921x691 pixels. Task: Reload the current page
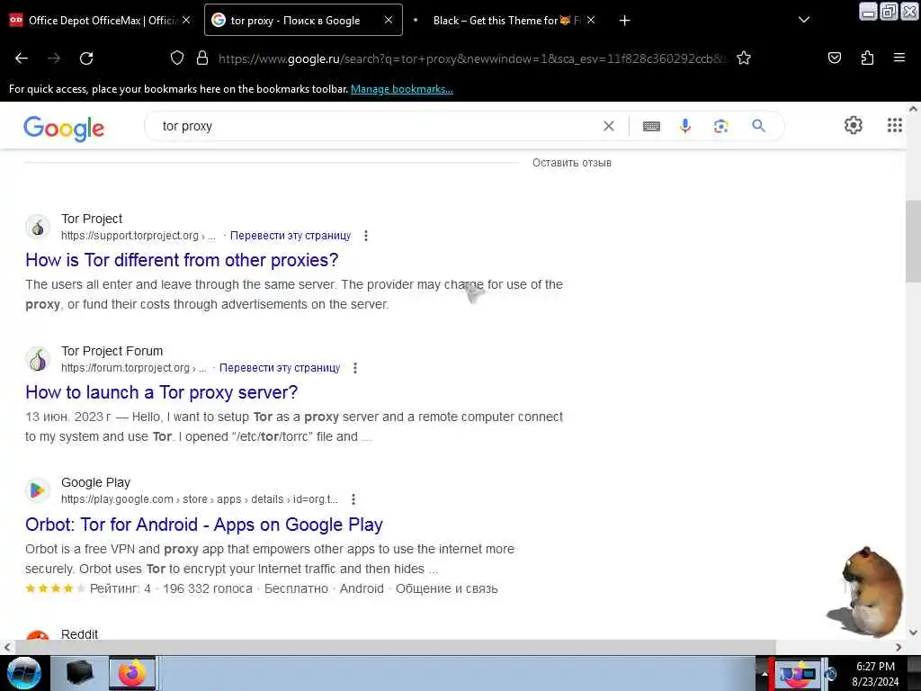(86, 58)
